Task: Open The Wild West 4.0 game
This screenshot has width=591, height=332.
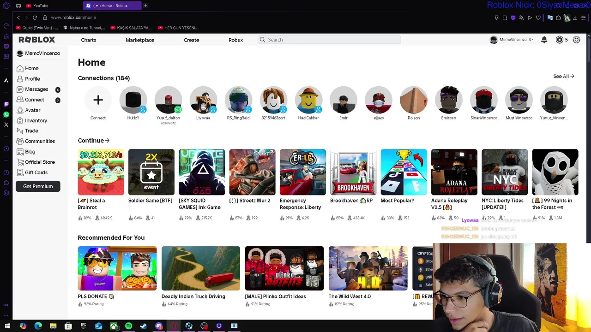Action: click(368, 268)
